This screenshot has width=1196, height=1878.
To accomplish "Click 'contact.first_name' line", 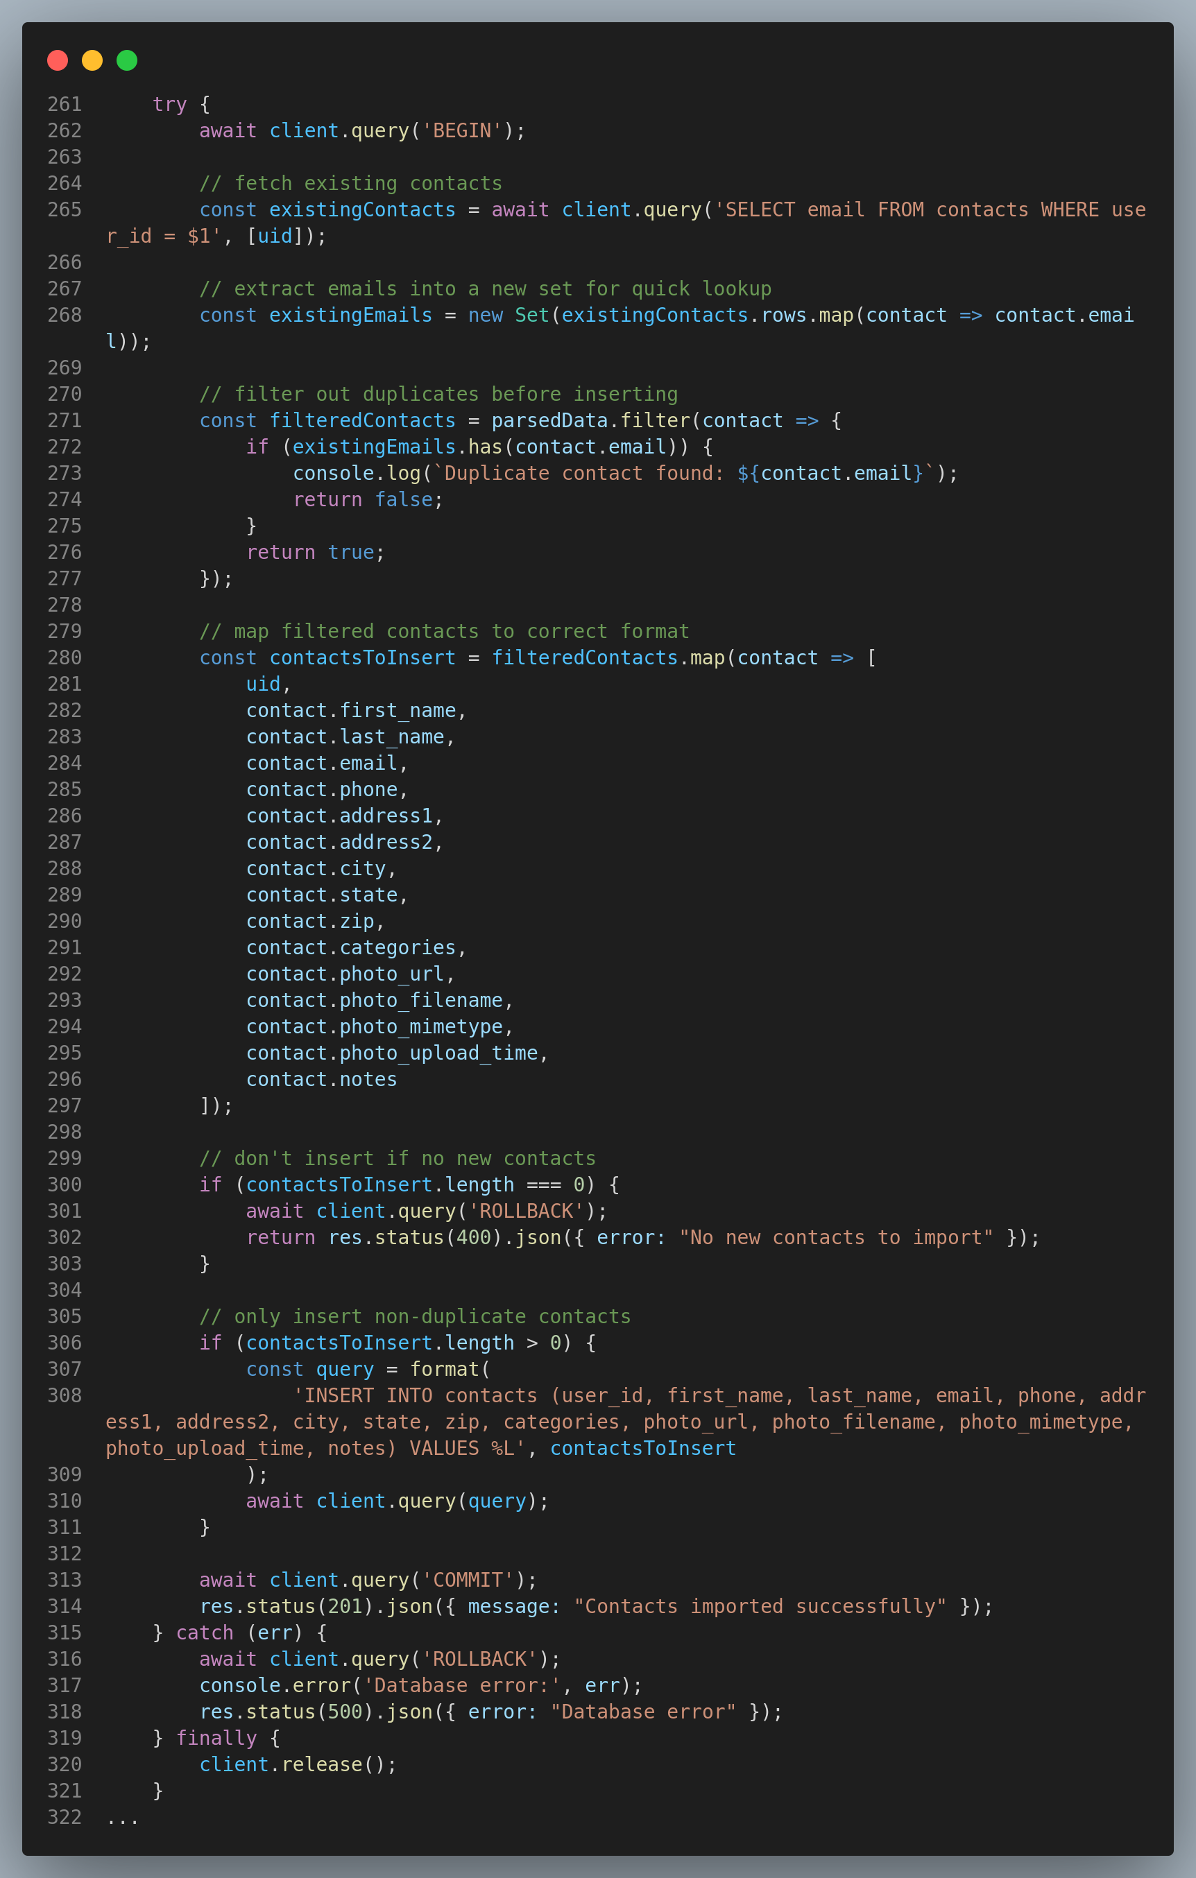I will (x=357, y=710).
